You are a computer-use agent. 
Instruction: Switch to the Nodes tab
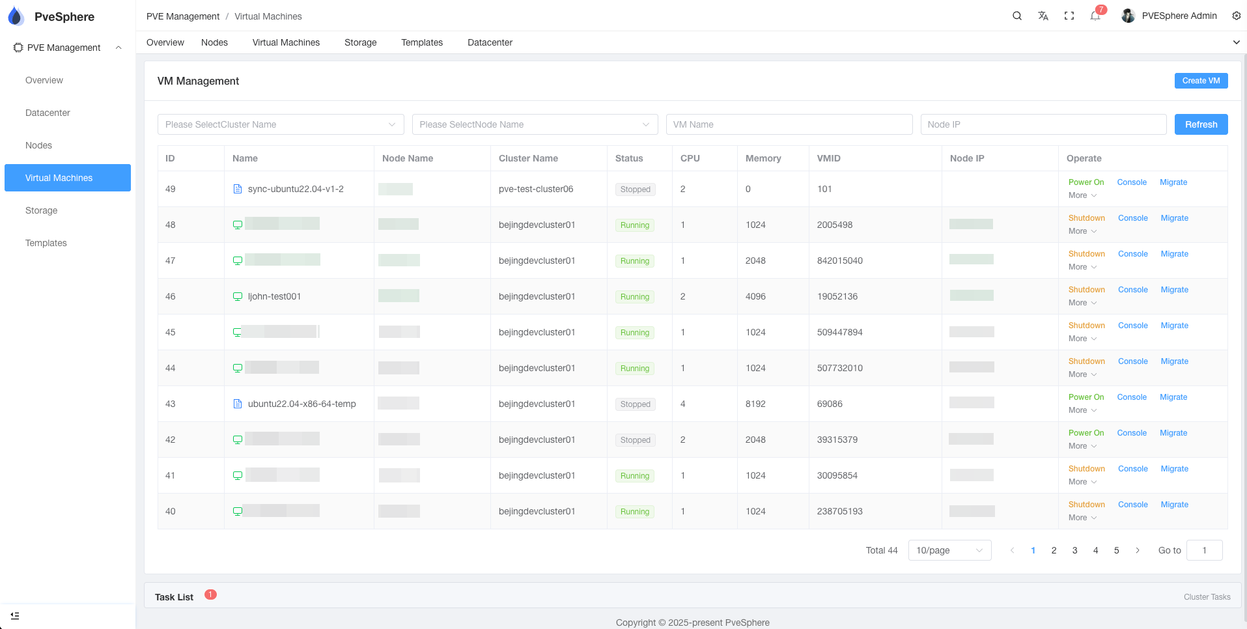click(214, 42)
